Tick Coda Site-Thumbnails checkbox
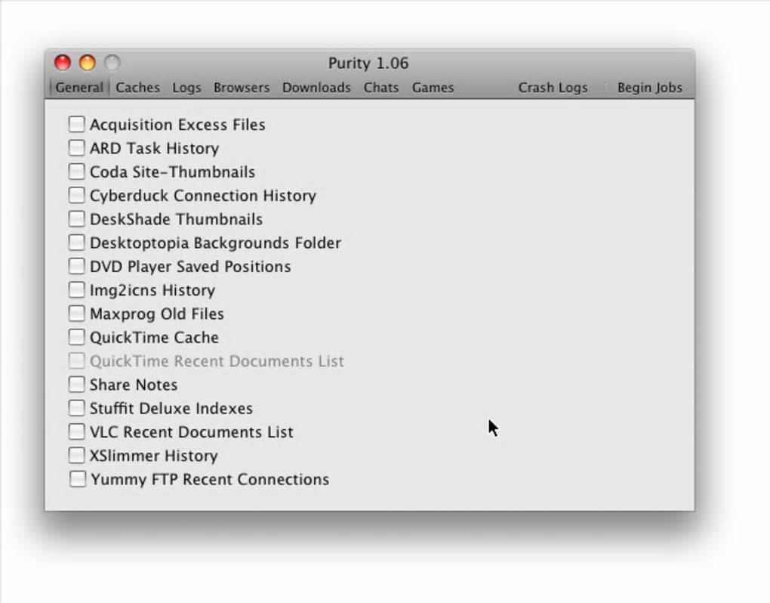Screen dimensions: 770x603 point(76,172)
